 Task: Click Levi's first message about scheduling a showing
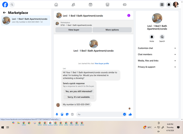point(91,75)
